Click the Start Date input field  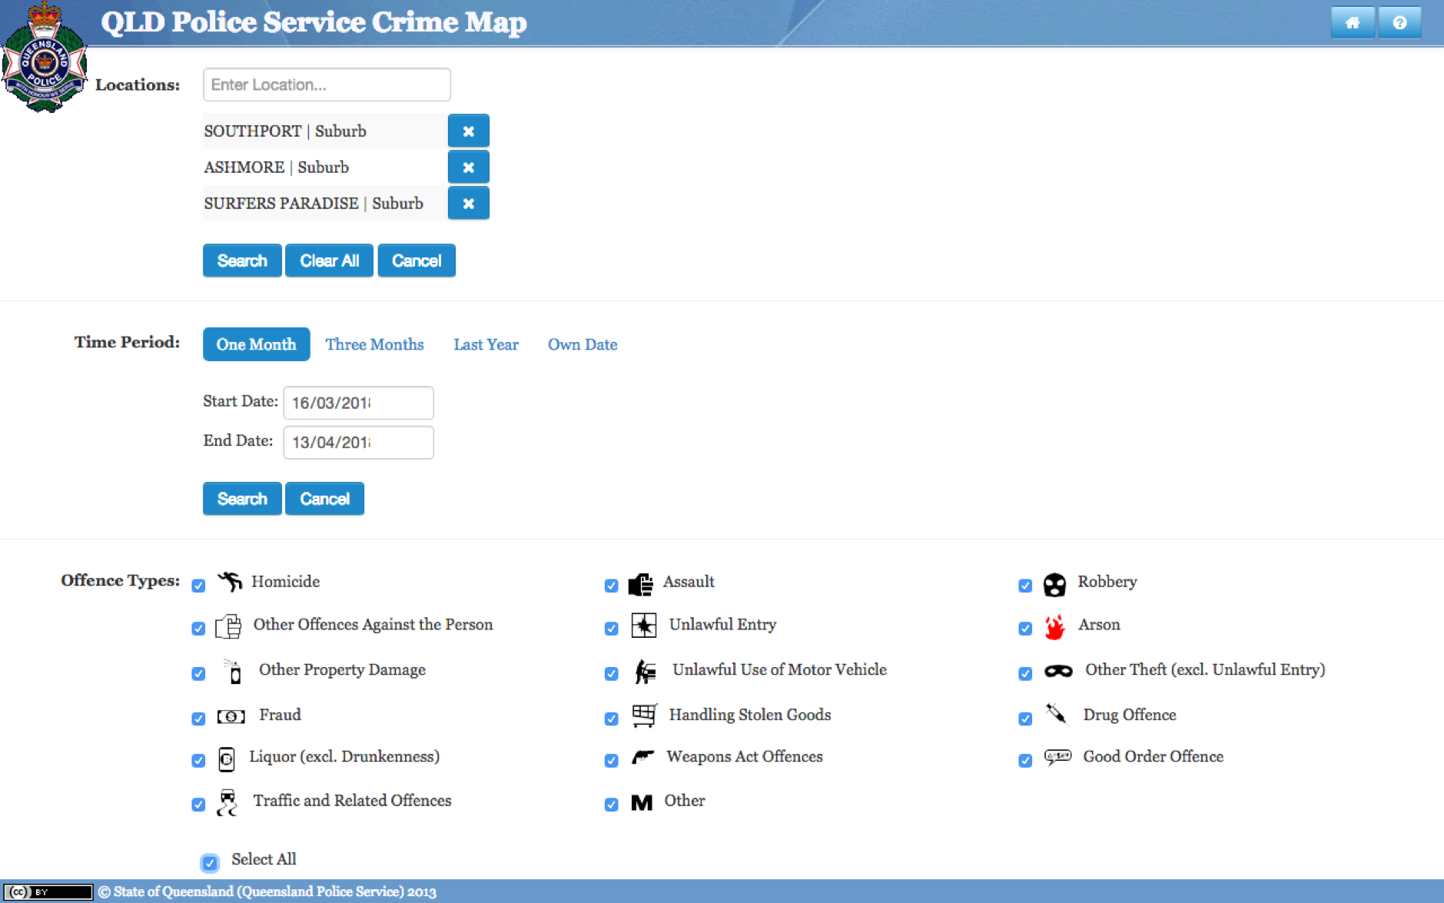pyautogui.click(x=358, y=403)
